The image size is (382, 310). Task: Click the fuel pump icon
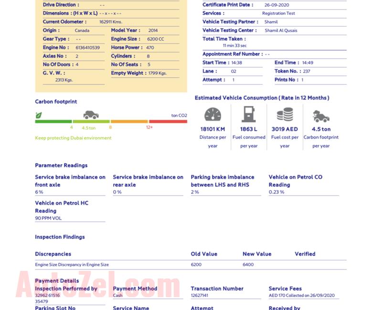point(249,115)
